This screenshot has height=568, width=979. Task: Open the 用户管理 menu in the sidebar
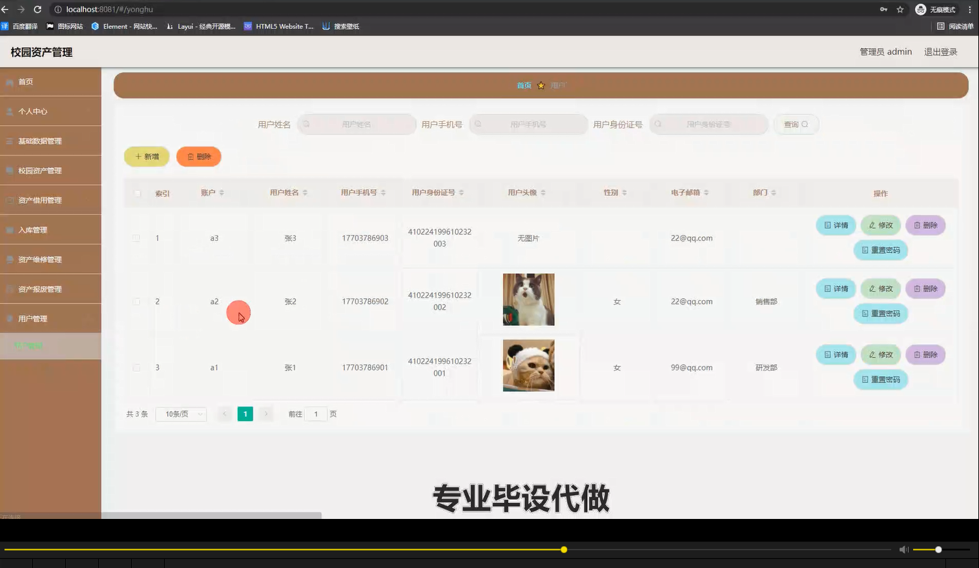(32, 318)
